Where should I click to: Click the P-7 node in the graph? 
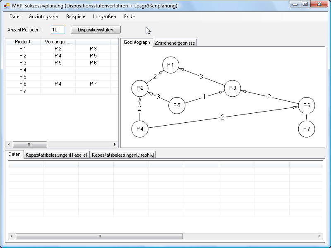306,129
